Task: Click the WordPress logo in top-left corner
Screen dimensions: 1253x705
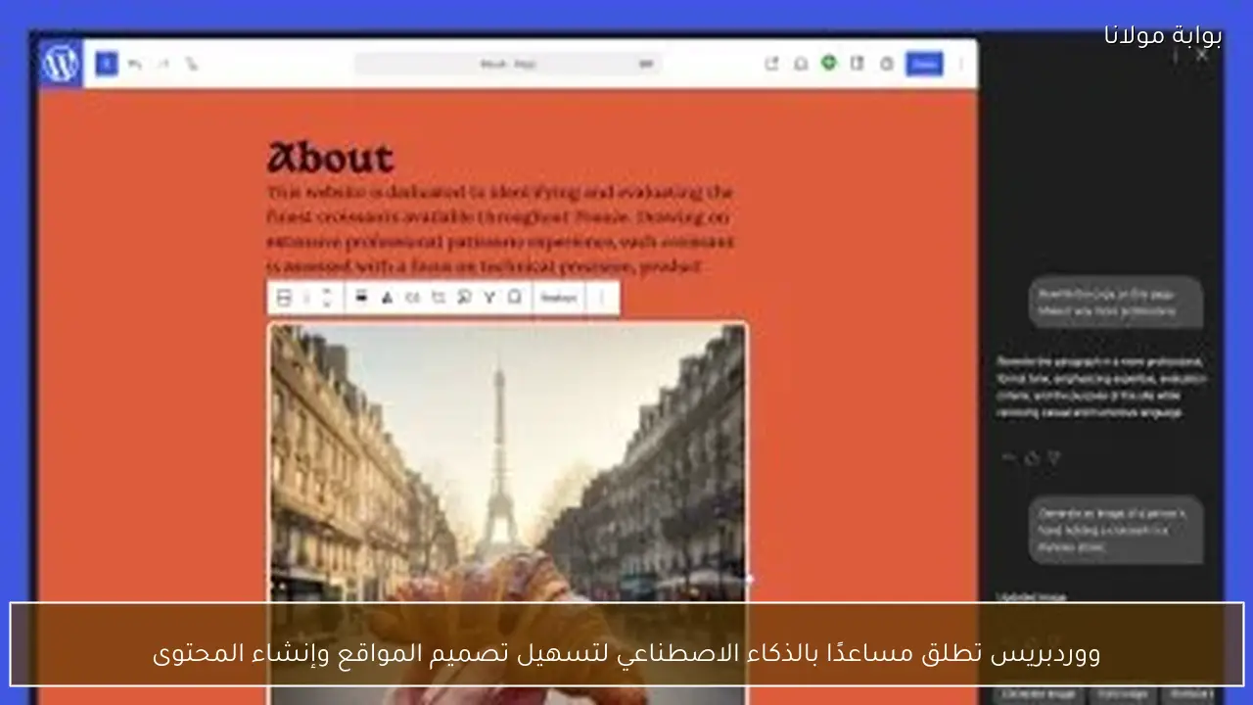Action: coord(59,65)
